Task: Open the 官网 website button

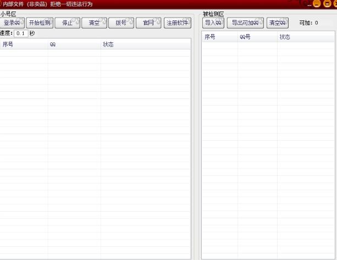Action: click(x=148, y=23)
